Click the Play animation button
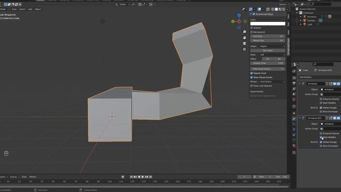The height and width of the screenshot is (192, 341). click(x=143, y=177)
